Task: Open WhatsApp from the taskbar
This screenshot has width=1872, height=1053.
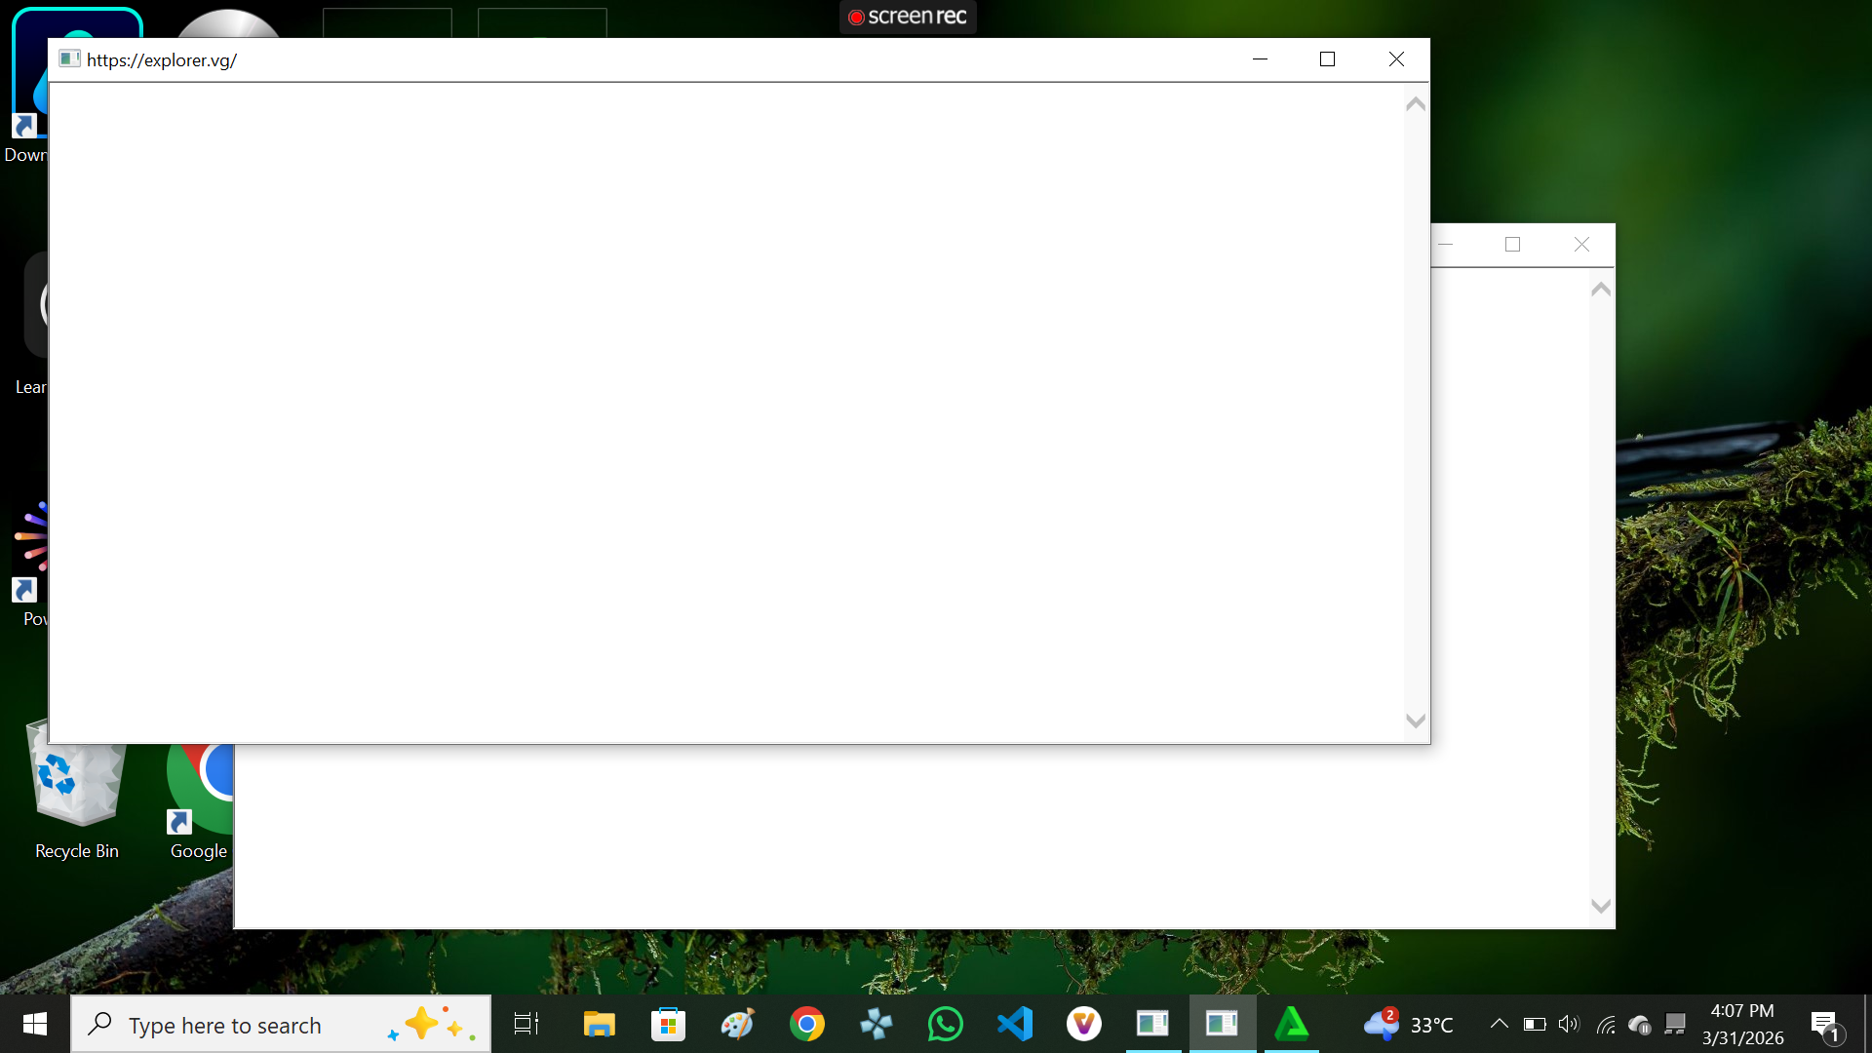Action: point(945,1024)
